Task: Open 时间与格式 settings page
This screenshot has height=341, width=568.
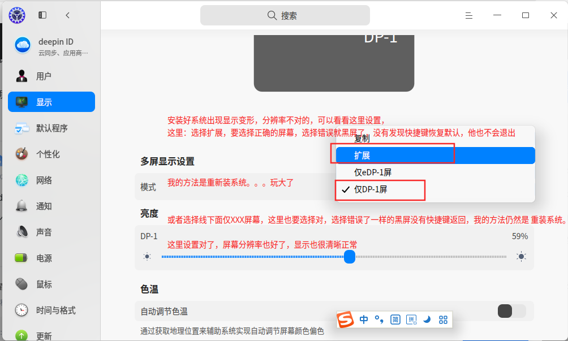Action: 51,310
